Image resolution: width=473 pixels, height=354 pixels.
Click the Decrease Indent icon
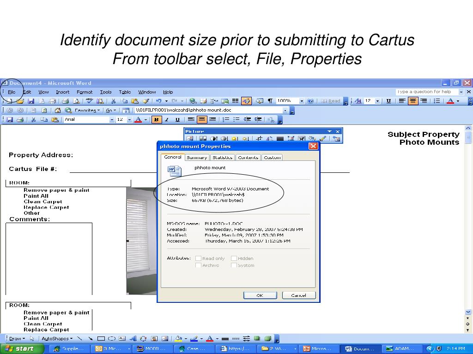tap(248, 119)
